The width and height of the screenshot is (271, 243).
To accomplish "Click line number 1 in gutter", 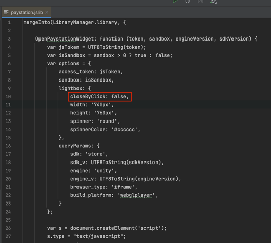I will pos(9,22).
